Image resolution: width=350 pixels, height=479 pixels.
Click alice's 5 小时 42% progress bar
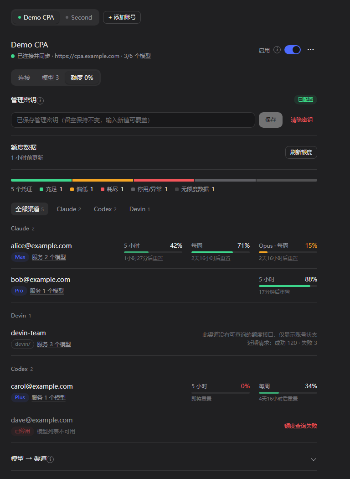153,252
